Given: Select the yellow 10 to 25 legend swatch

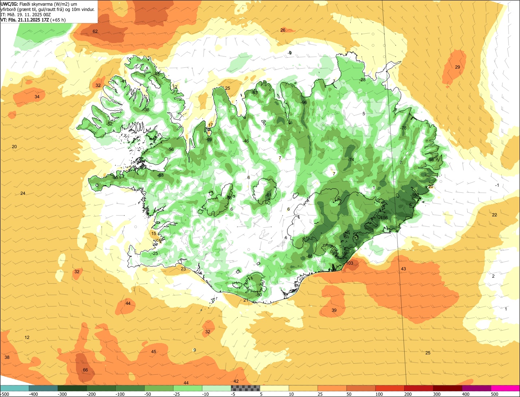Looking at the screenshot, I should coord(303,388).
